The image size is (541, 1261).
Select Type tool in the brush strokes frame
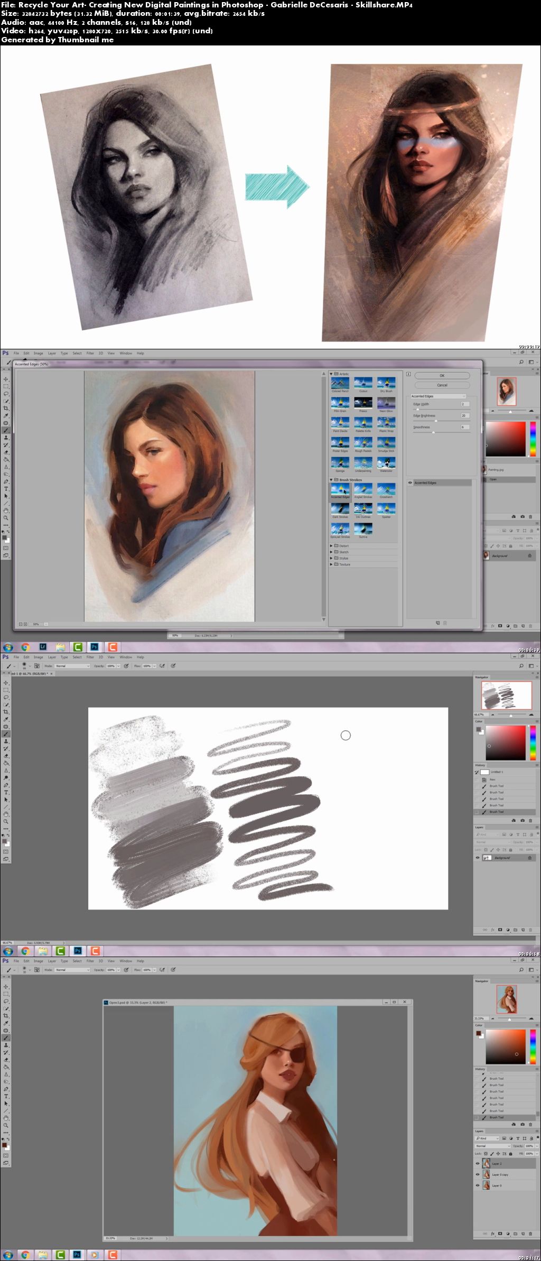click(6, 793)
